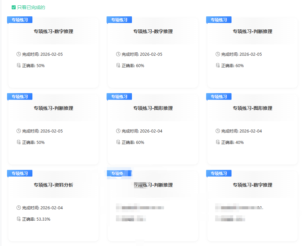This screenshot has height=246, width=304.
Task: Open 专项练习-数字推理 title with 60% accuracy
Action: 153,31
